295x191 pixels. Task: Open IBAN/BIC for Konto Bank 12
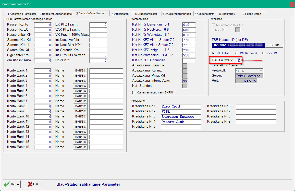[80, 127]
